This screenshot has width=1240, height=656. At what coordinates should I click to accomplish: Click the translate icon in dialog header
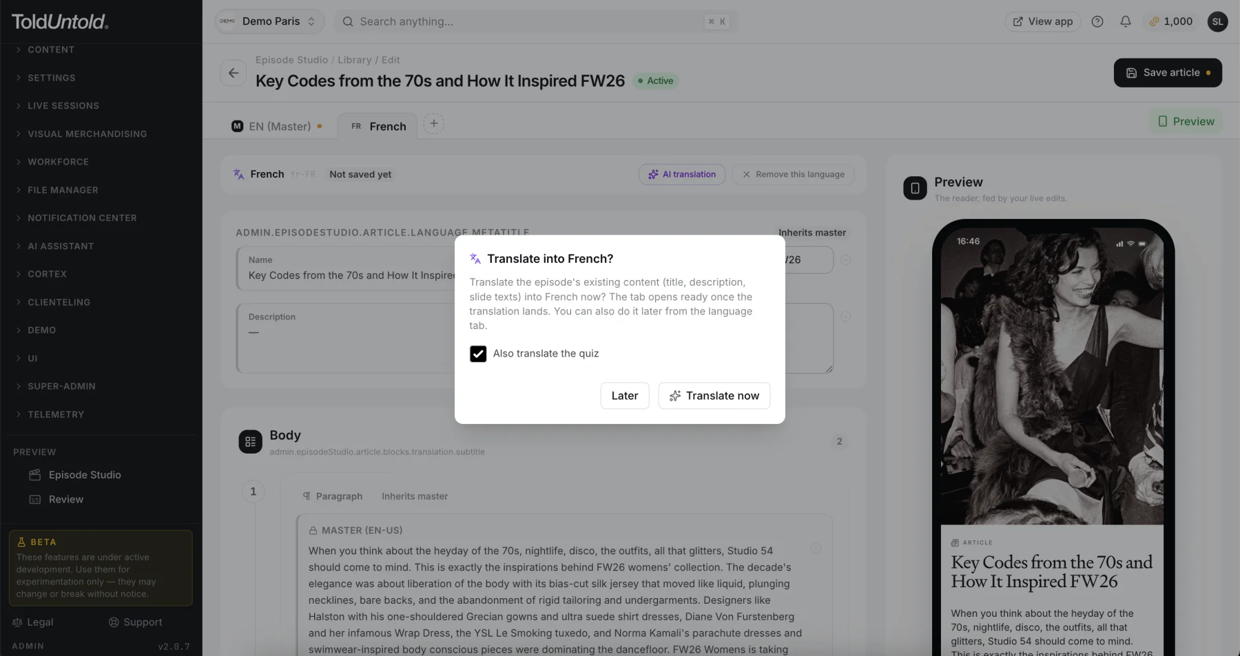click(475, 259)
